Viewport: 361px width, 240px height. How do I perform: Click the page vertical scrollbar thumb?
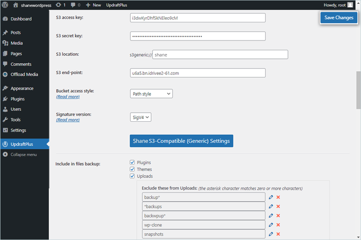(x=359, y=90)
